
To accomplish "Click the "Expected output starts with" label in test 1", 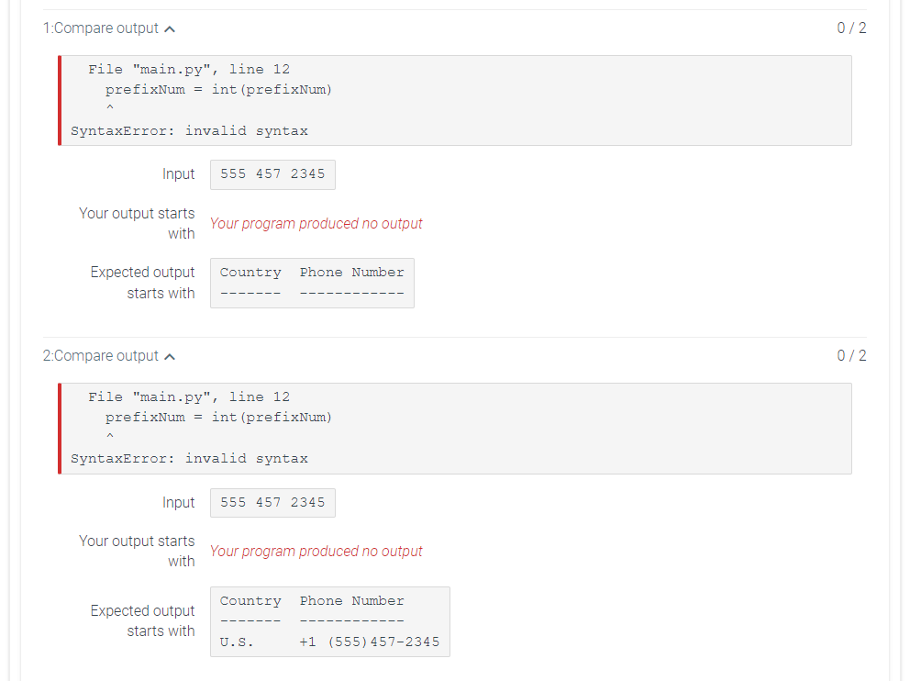I will coord(142,282).
